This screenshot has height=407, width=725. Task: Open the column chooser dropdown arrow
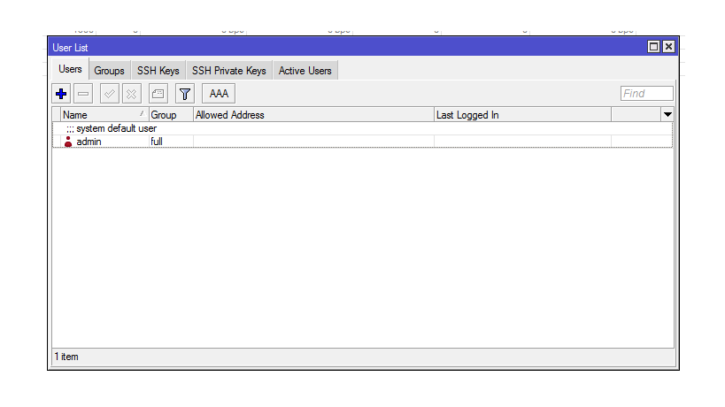[667, 114]
